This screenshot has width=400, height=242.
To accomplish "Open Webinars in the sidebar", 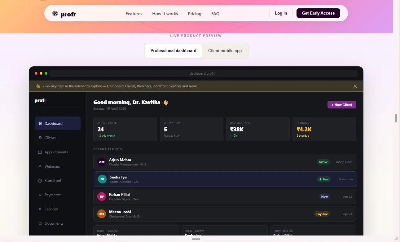I will (58, 166).
